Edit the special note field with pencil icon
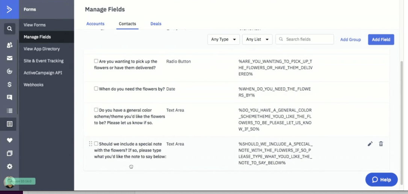Screen dimensions: 408x194 370,144
